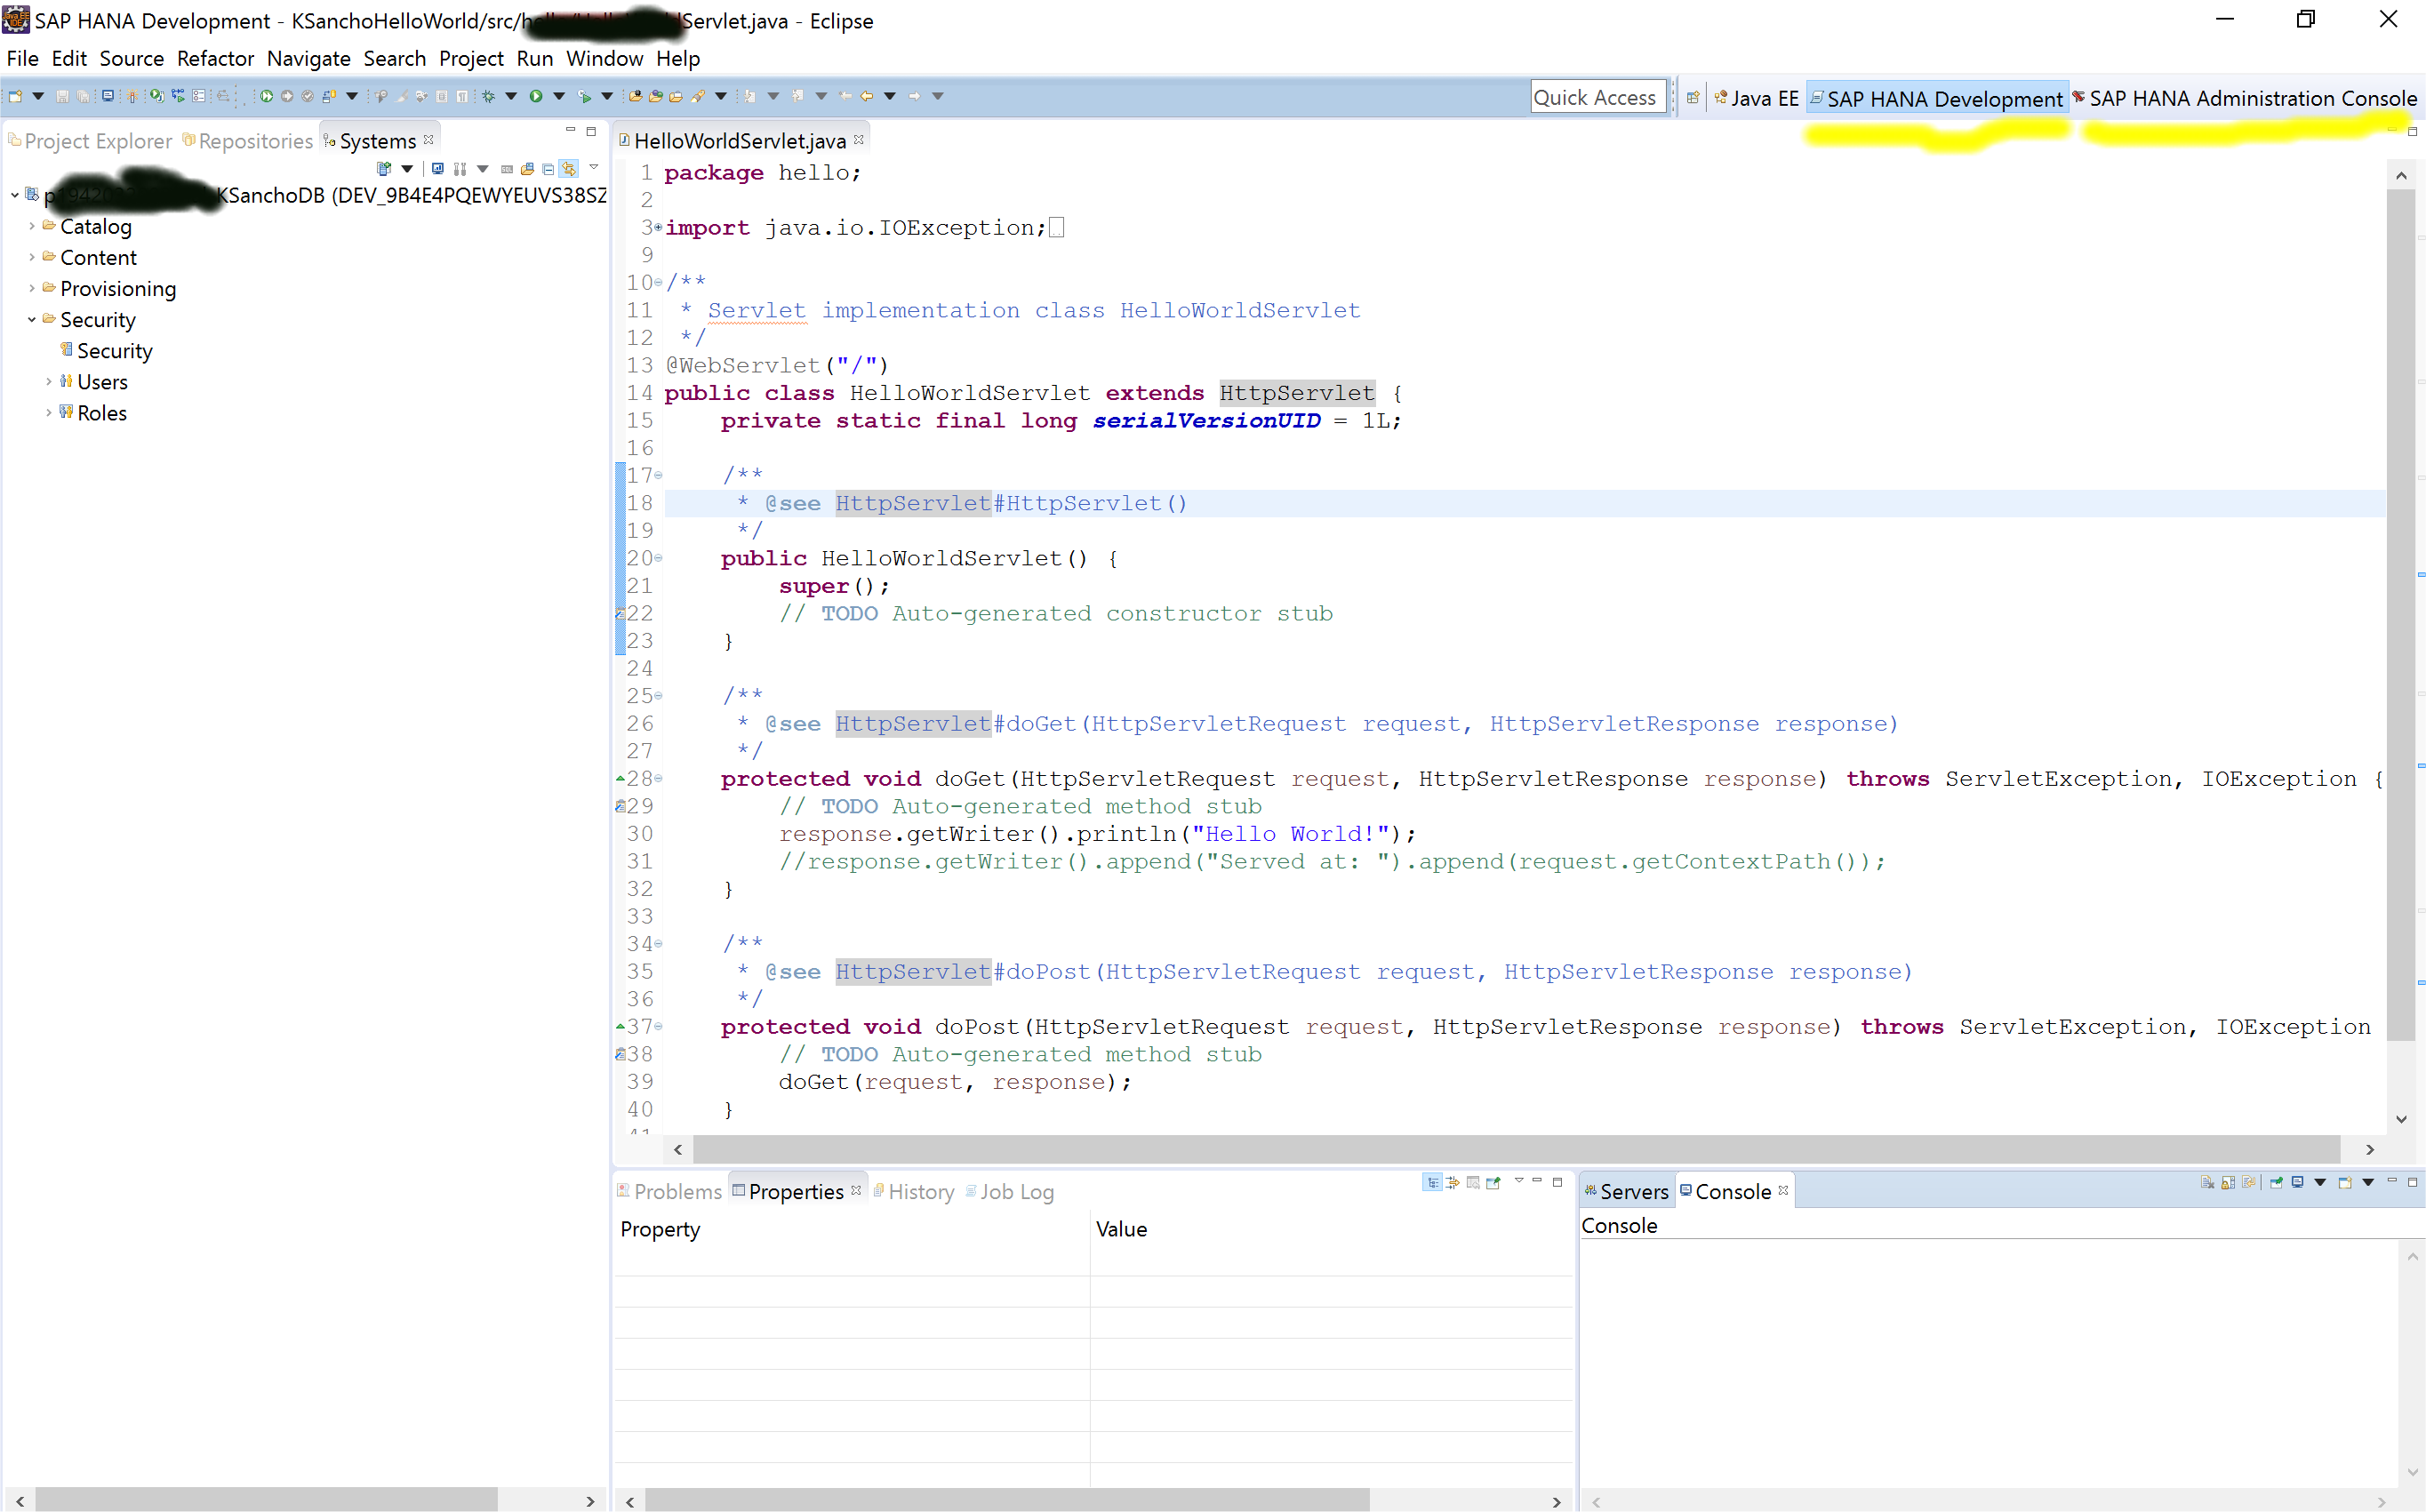The image size is (2426, 1512).
Task: Click the Debug bug icon
Action: click(489, 96)
